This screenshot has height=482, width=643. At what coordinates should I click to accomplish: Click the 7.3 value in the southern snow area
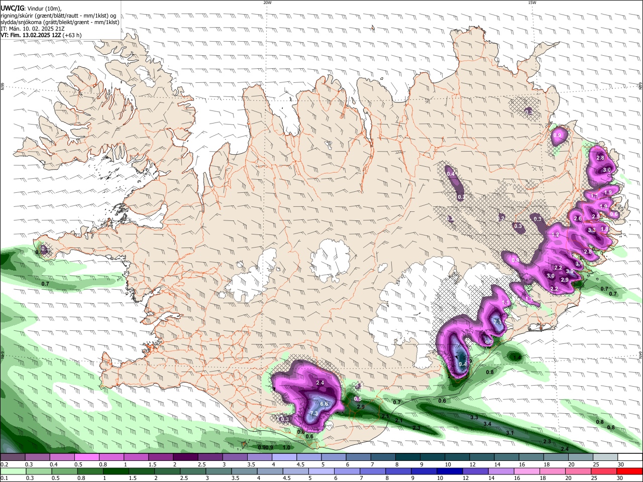pos(314,414)
